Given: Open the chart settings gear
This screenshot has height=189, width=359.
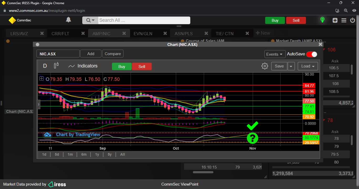Looking at the screenshot, I should click(x=265, y=66).
